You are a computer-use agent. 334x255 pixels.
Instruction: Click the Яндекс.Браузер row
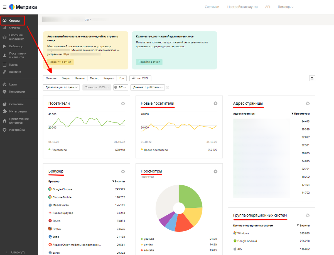click(87, 213)
